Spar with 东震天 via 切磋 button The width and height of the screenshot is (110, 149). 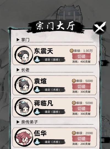(81, 56)
